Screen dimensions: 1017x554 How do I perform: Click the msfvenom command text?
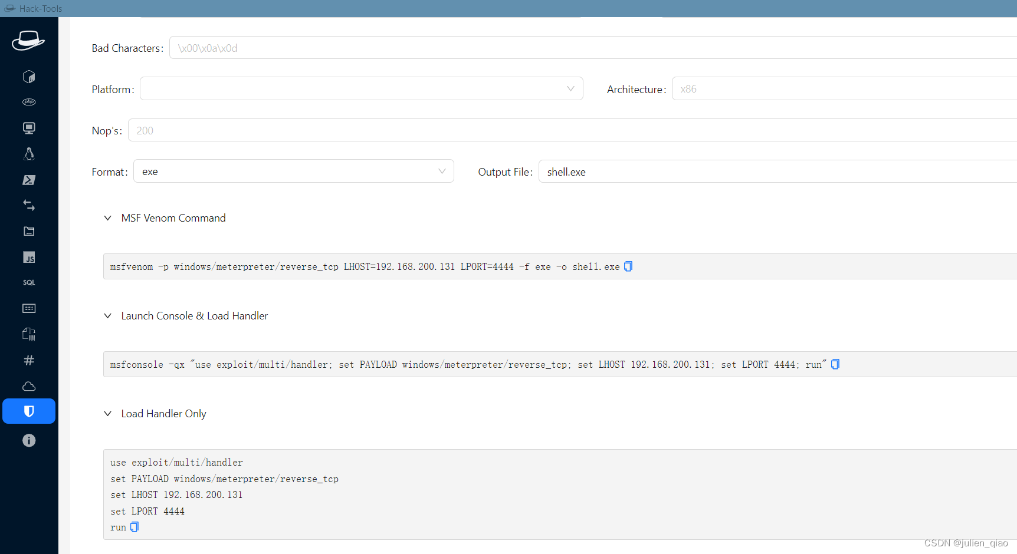click(x=365, y=267)
